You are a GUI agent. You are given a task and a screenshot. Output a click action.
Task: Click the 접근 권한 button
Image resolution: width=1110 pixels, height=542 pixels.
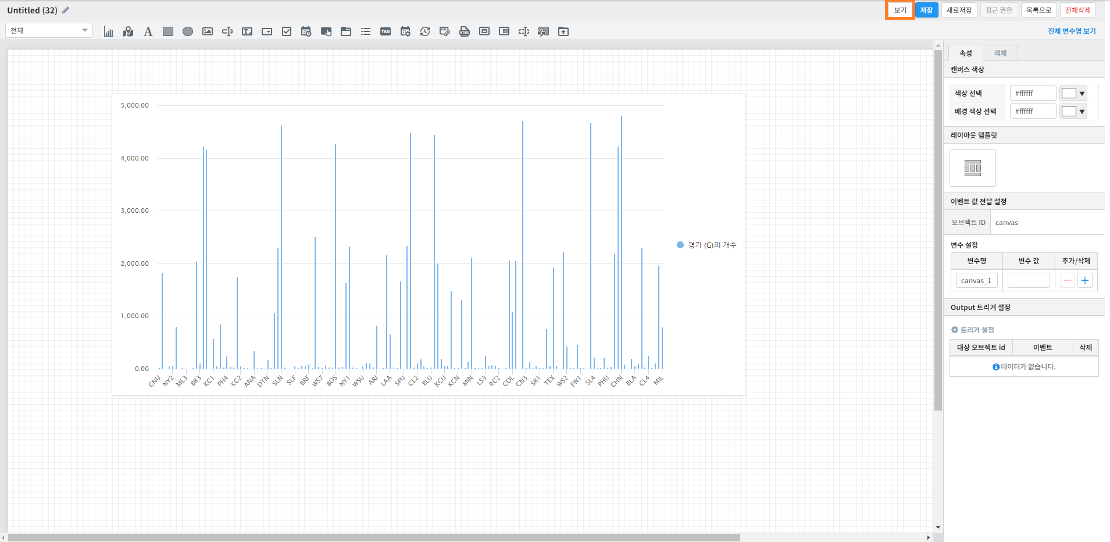pyautogui.click(x=999, y=10)
